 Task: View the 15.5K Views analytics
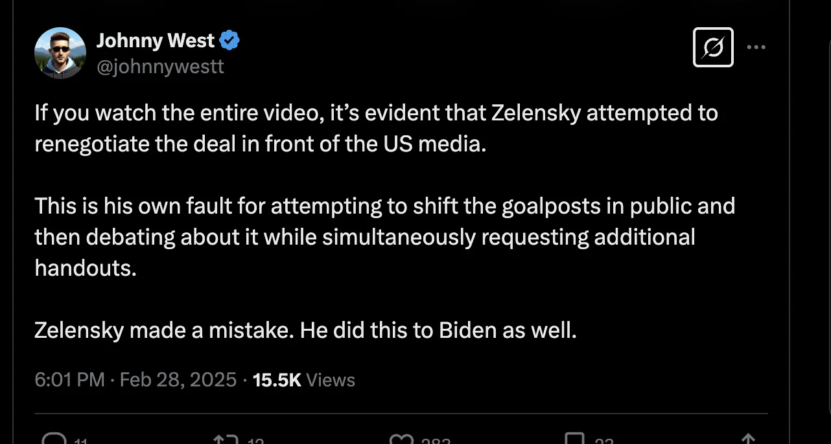point(303,379)
